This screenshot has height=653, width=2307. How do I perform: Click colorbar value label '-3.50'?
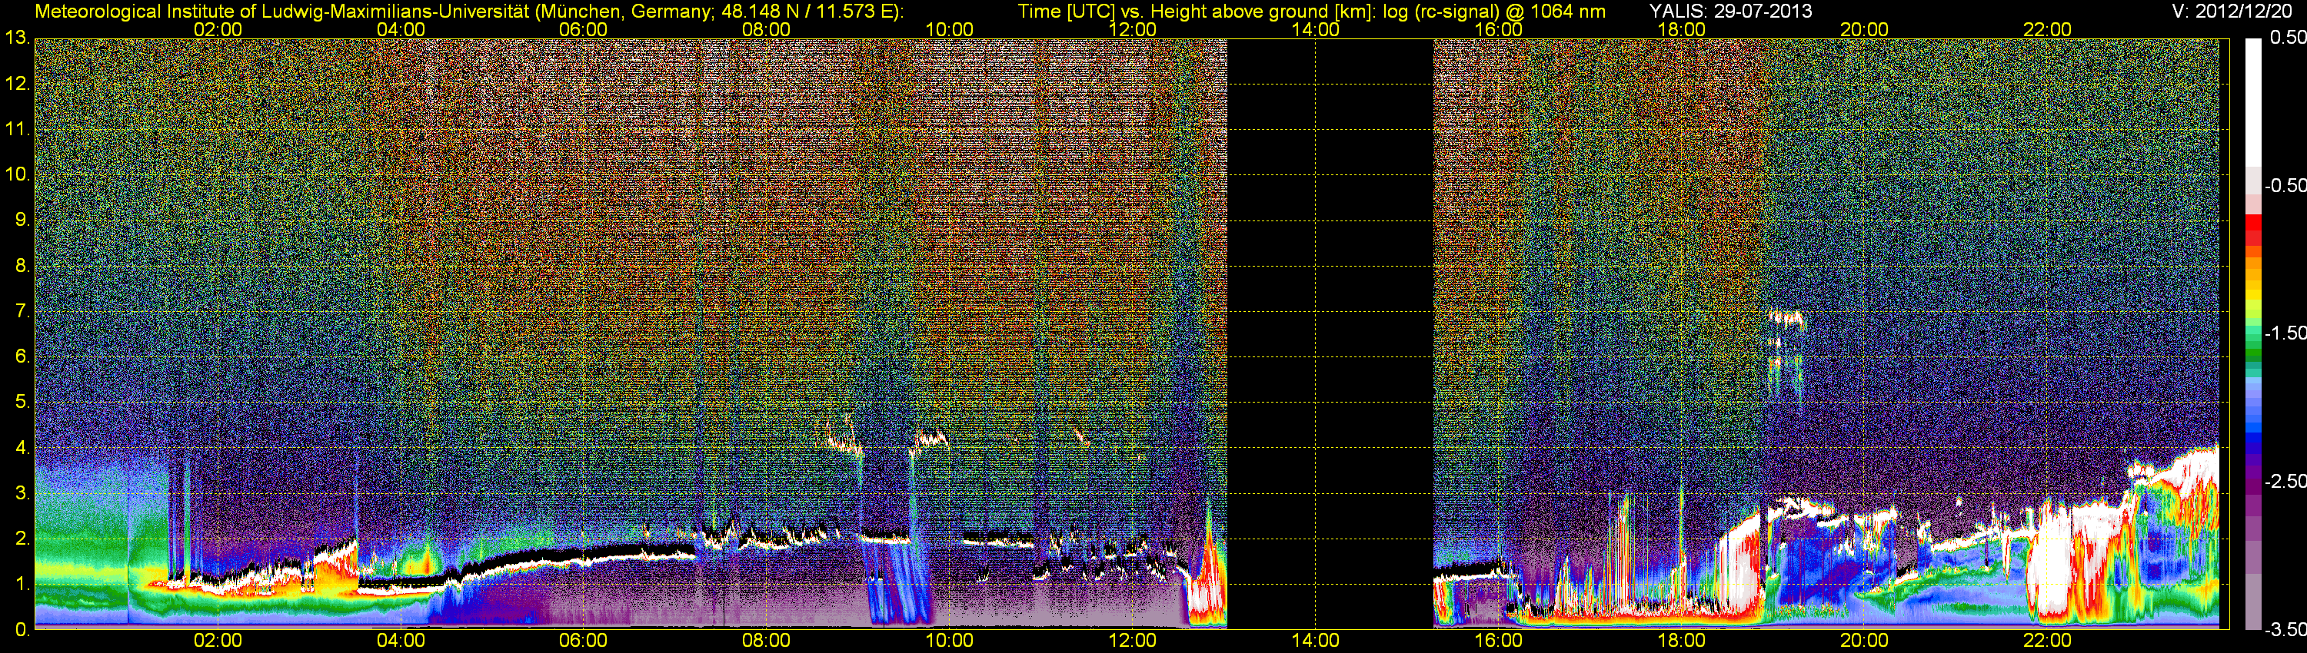2285,629
